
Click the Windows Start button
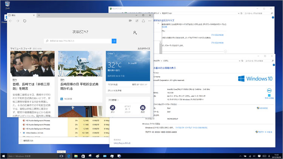pos(3,156)
